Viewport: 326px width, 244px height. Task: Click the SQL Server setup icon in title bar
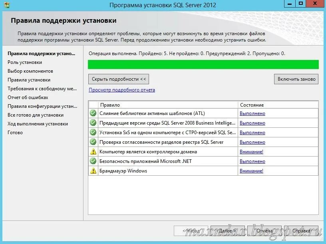(x=7, y=4)
